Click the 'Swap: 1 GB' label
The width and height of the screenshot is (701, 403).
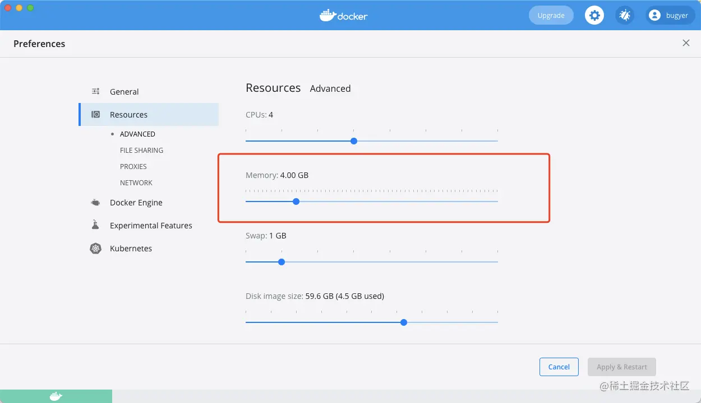266,236
